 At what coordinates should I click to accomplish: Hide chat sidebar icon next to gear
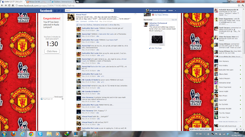tap(240, 129)
